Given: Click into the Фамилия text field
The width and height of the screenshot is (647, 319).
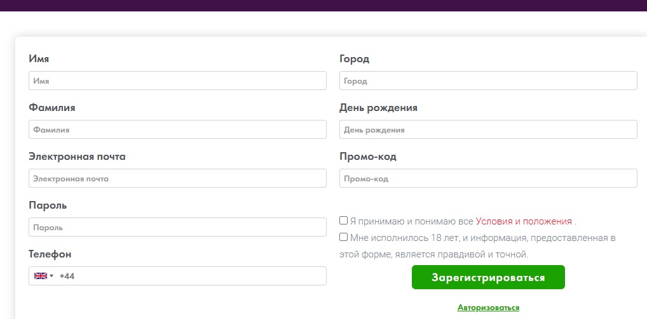Looking at the screenshot, I should [177, 129].
